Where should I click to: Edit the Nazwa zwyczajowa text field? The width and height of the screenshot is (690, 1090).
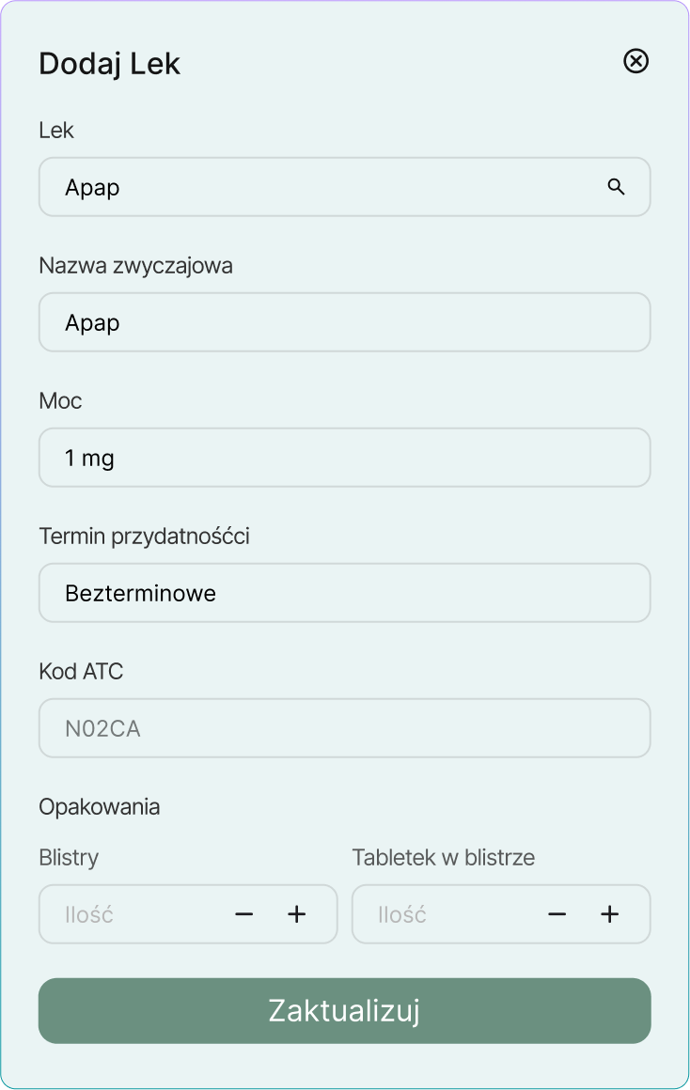344,322
